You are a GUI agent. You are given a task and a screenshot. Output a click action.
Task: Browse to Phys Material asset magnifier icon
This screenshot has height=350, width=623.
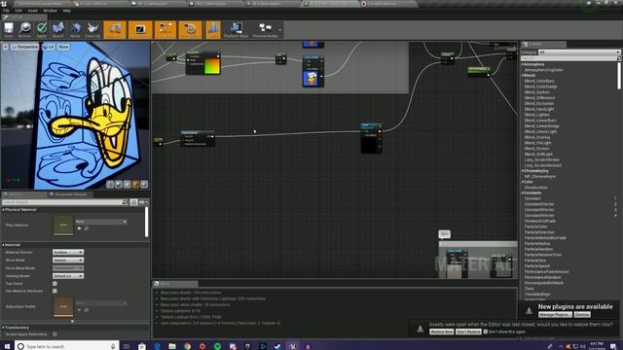click(x=87, y=228)
